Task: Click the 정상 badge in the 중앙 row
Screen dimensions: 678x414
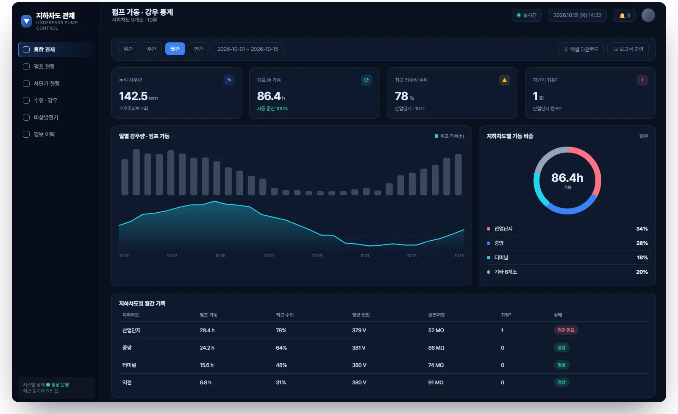Action: 561,347
